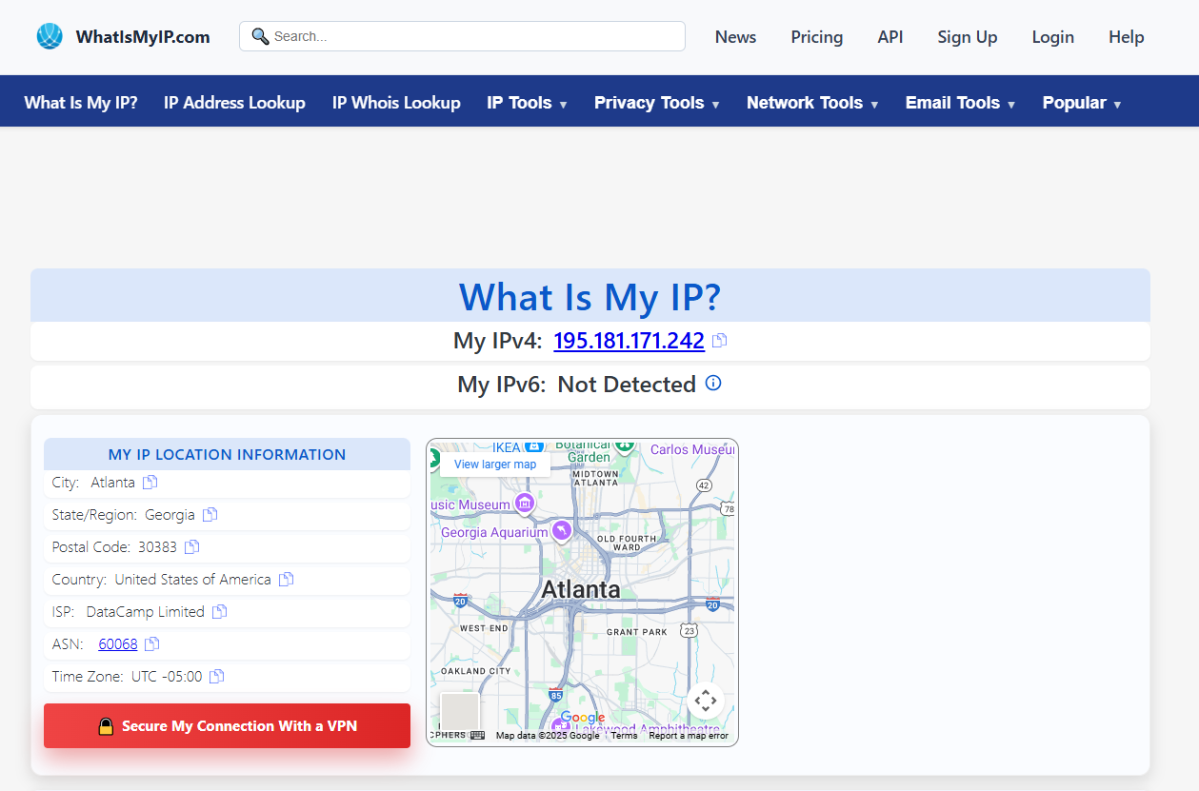Click the WhatIsMyIP.com globe logo
The height and width of the screenshot is (791, 1199).
[x=49, y=35]
